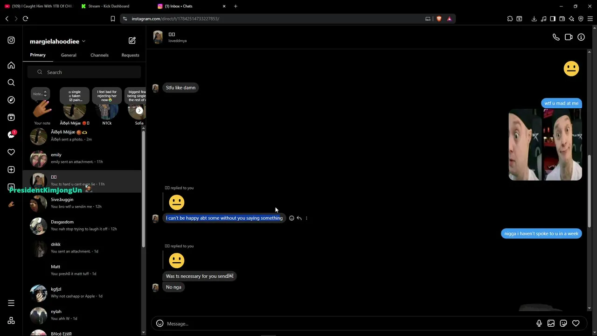Open the sent meme image thumbnail

pyautogui.click(x=545, y=145)
